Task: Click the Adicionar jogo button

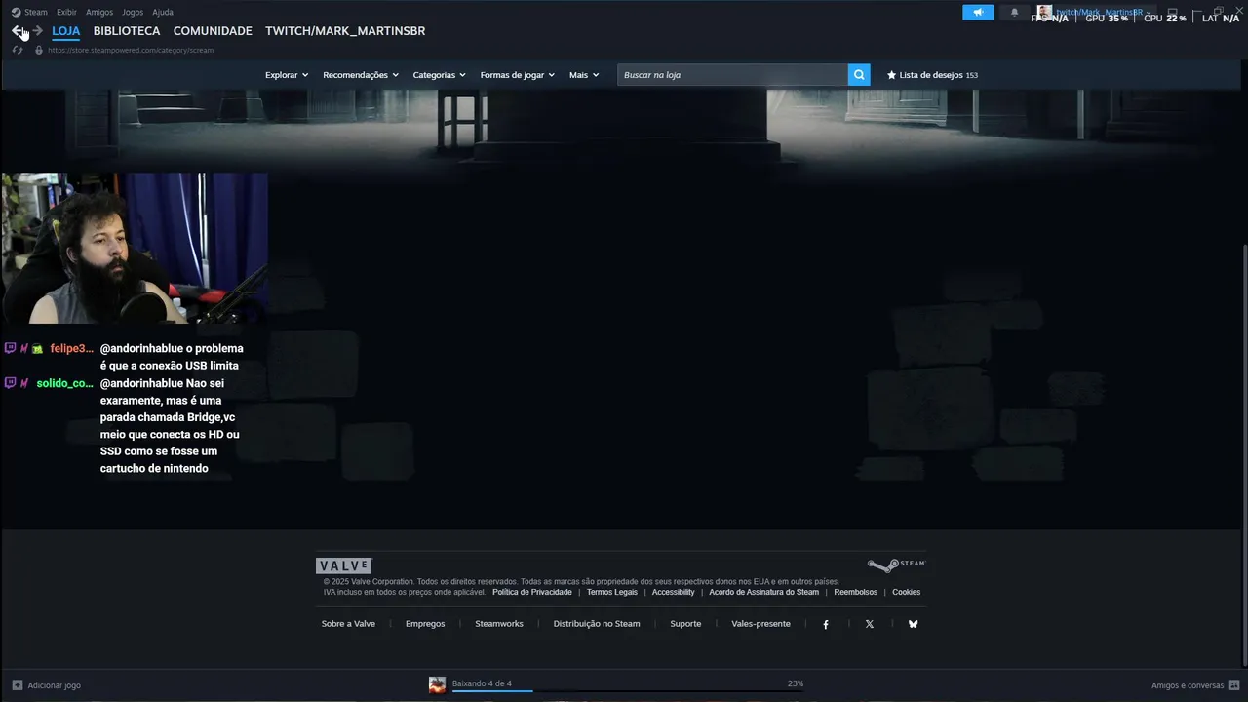Action: point(46,685)
